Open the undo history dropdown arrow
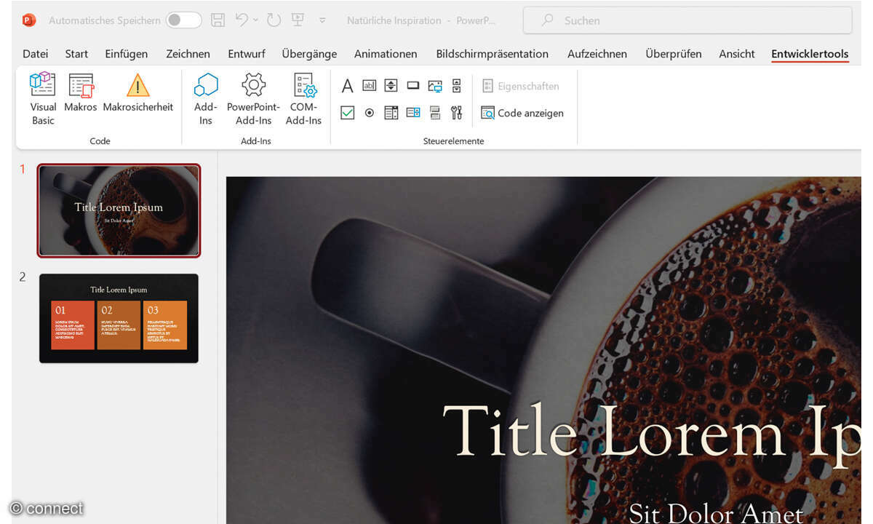Screen dimensions: 873x524 [255, 20]
